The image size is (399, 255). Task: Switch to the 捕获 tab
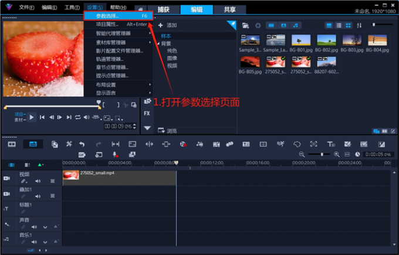(163, 9)
